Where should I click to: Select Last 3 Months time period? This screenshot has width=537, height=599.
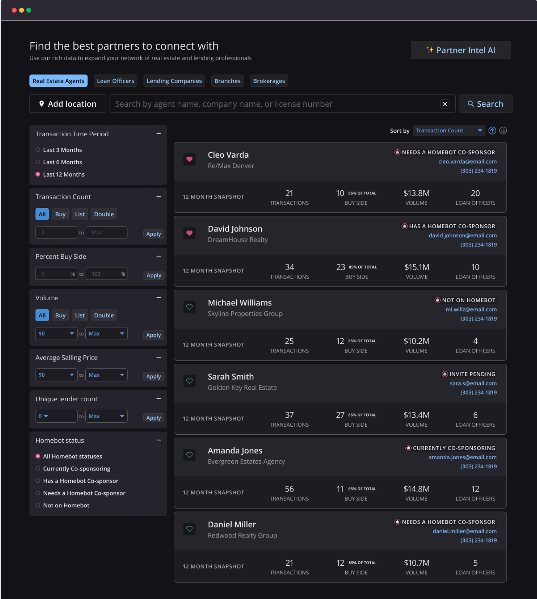tap(38, 150)
